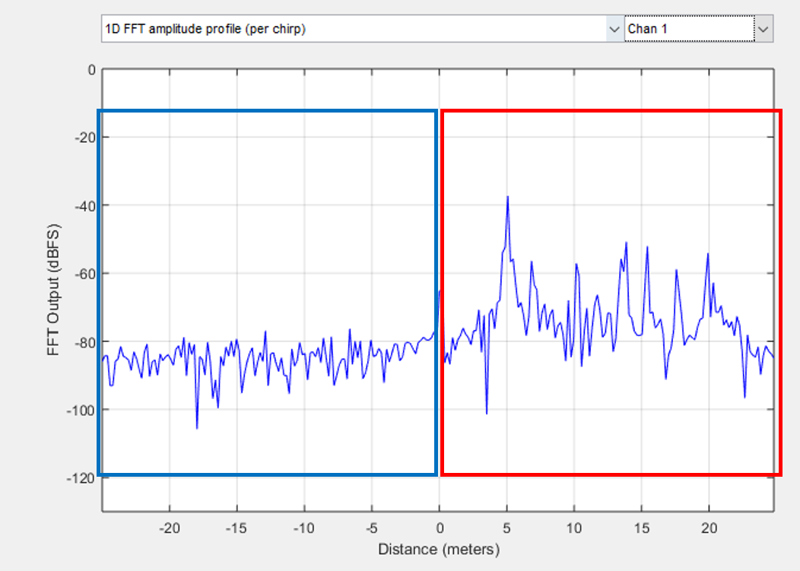This screenshot has width=800, height=571.
Task: Click the -60 y-axis tick label
Action: point(84,274)
